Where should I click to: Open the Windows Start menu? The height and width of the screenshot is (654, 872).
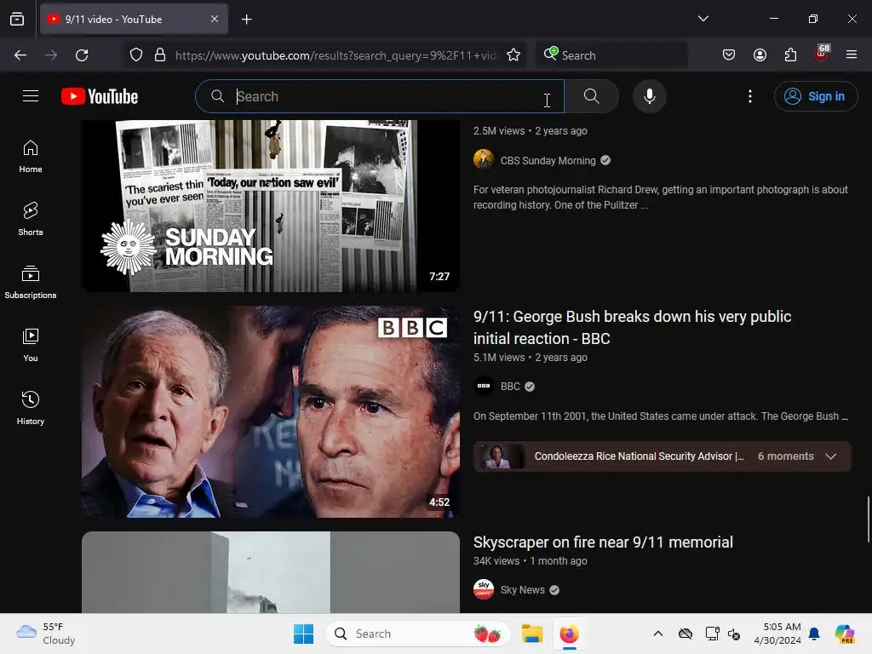coord(304,634)
